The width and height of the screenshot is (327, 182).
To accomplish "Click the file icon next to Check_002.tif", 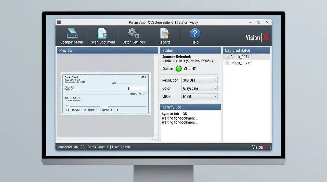I will [227, 63].
